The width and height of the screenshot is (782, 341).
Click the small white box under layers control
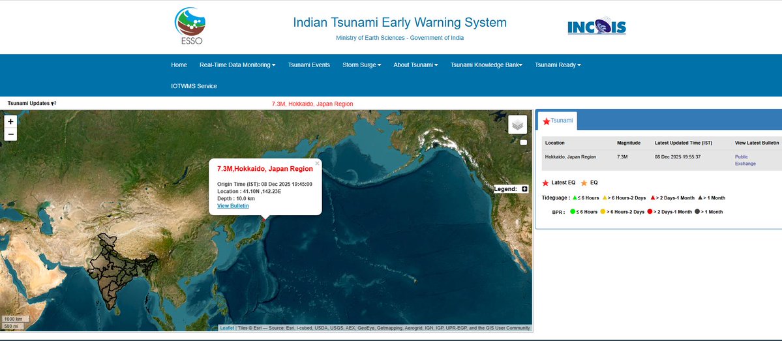click(x=523, y=143)
